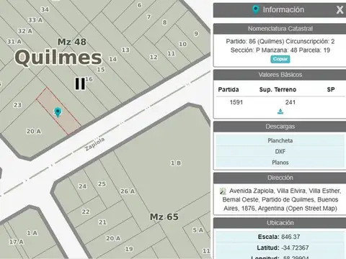Click the Quilmes map label
This screenshot has width=346, height=259.
pos(58,58)
